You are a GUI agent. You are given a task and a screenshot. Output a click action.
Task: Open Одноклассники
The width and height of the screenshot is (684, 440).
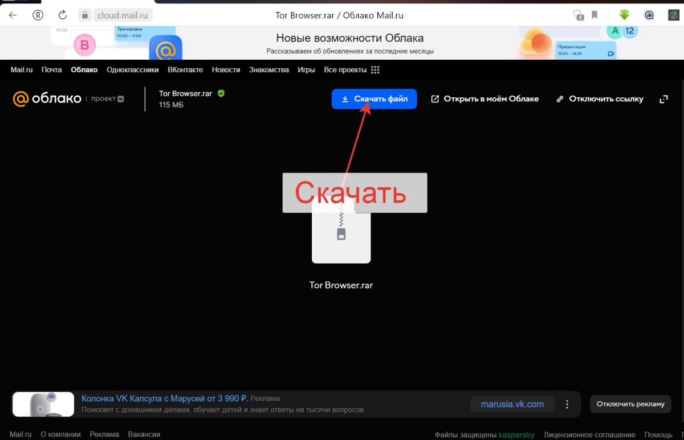(133, 70)
